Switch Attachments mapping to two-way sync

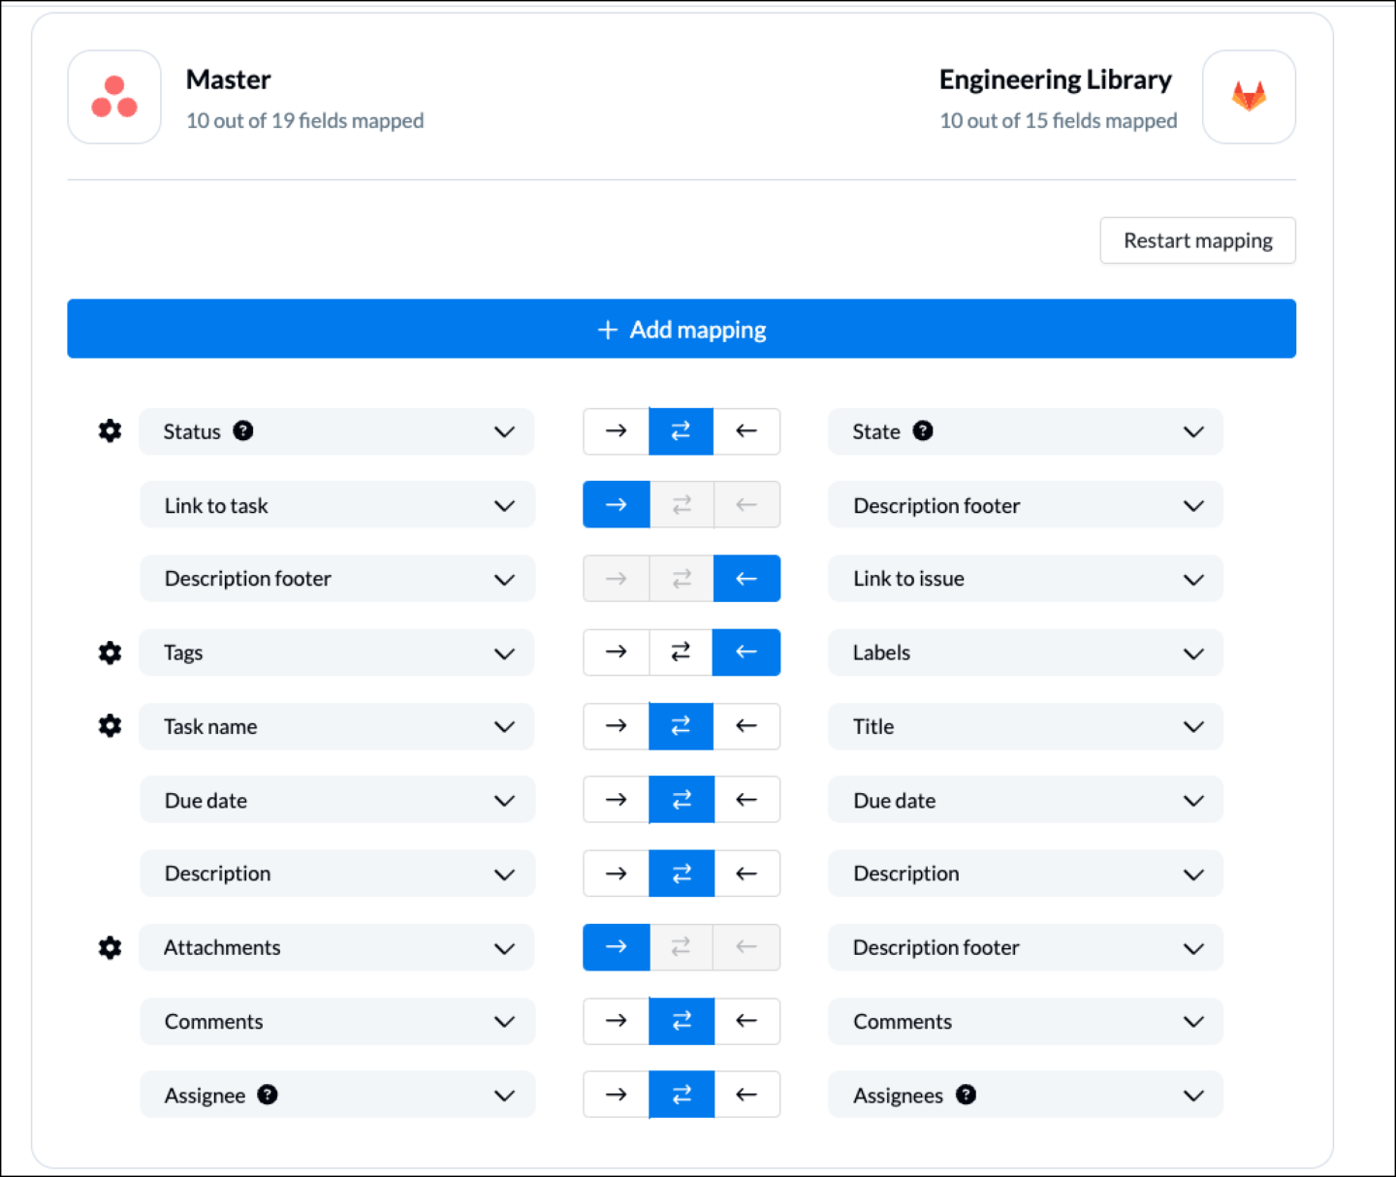(x=681, y=947)
